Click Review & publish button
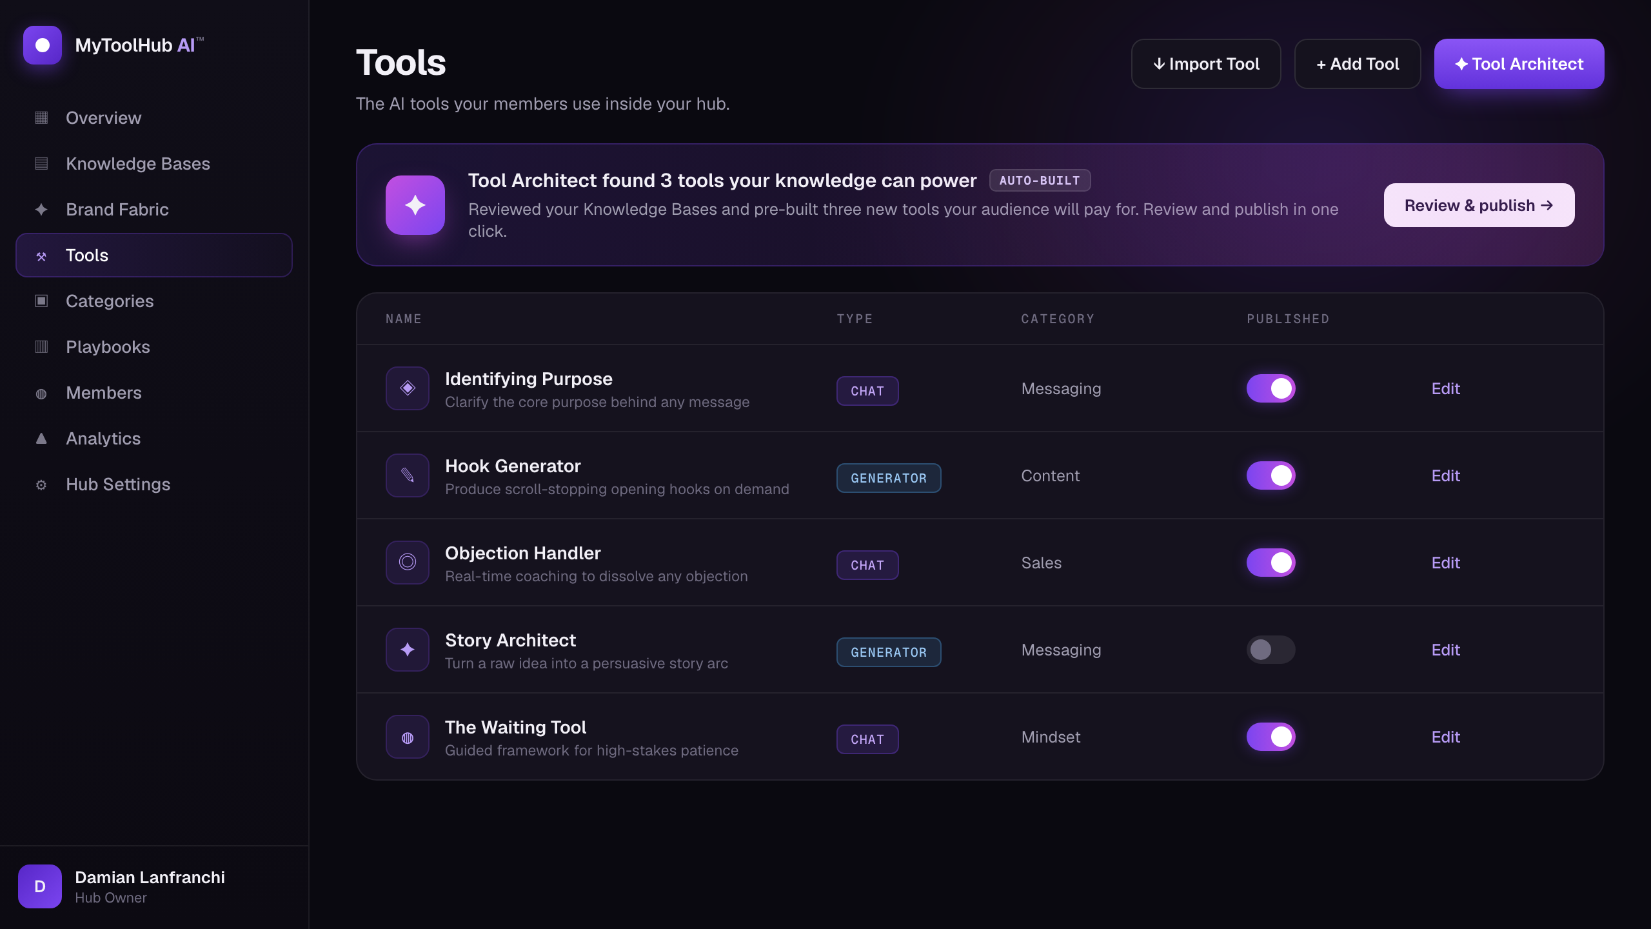Screen dimensions: 1651x929 pyautogui.click(x=1479, y=205)
